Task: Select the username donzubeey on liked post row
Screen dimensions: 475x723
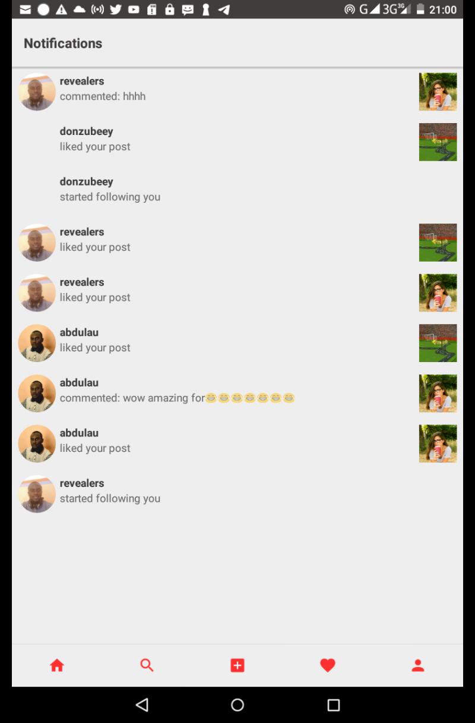Action: coord(86,131)
